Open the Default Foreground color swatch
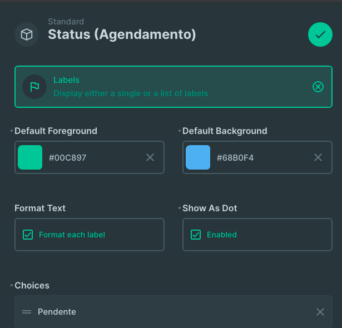 click(x=30, y=157)
